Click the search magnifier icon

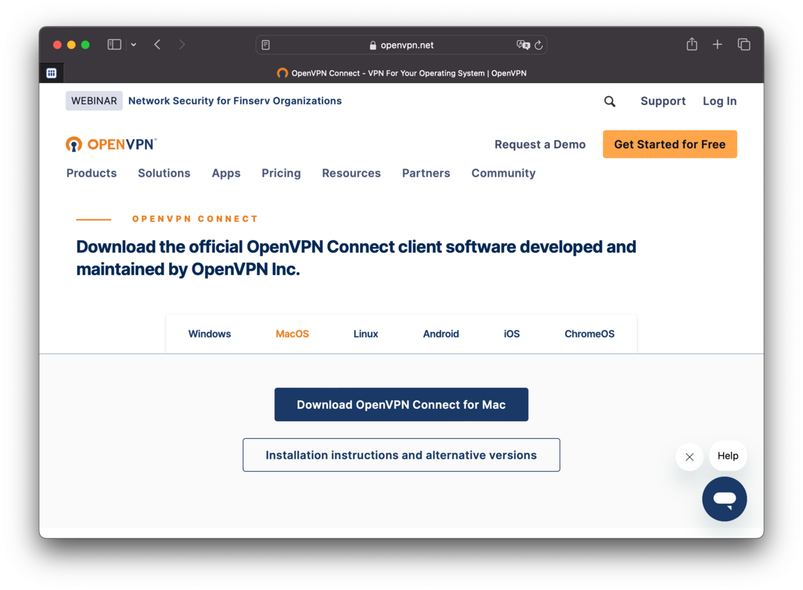610,101
